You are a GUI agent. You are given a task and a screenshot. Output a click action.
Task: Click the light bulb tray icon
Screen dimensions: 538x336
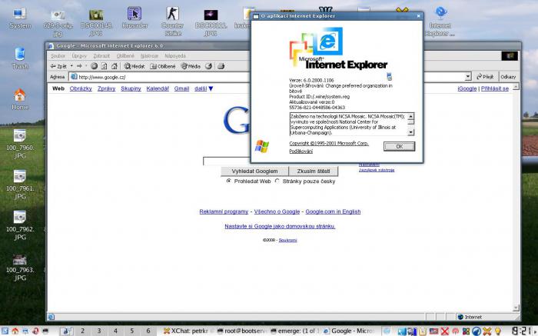[497, 331]
